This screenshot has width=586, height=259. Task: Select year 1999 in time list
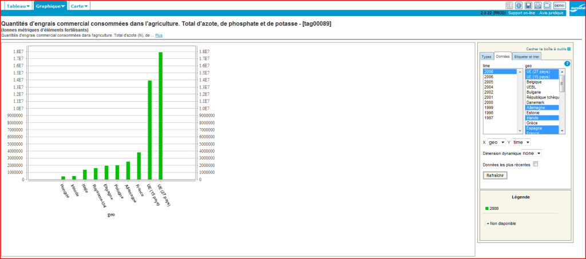click(x=500, y=107)
